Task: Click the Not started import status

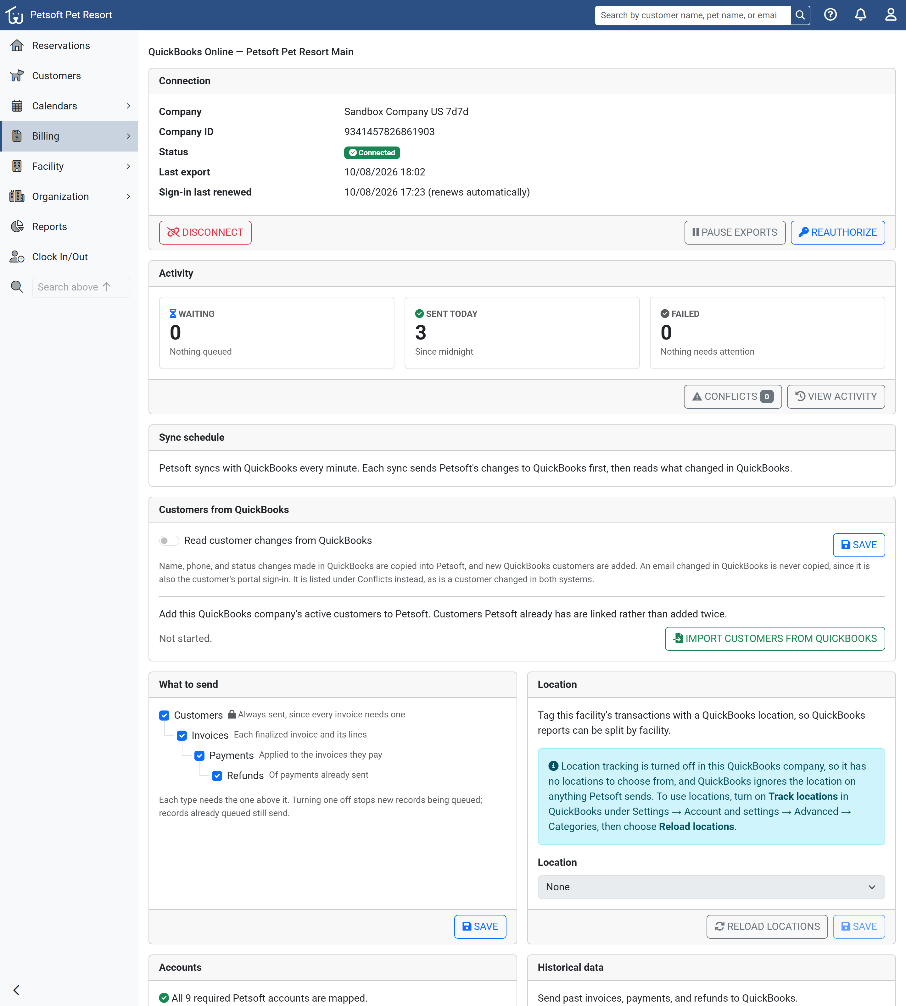Action: (185, 638)
